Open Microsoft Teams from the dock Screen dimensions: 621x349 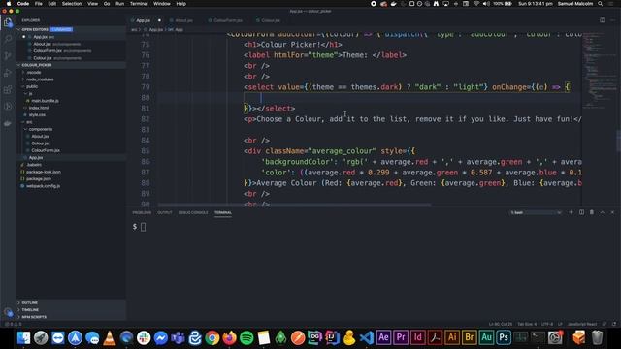click(178, 338)
